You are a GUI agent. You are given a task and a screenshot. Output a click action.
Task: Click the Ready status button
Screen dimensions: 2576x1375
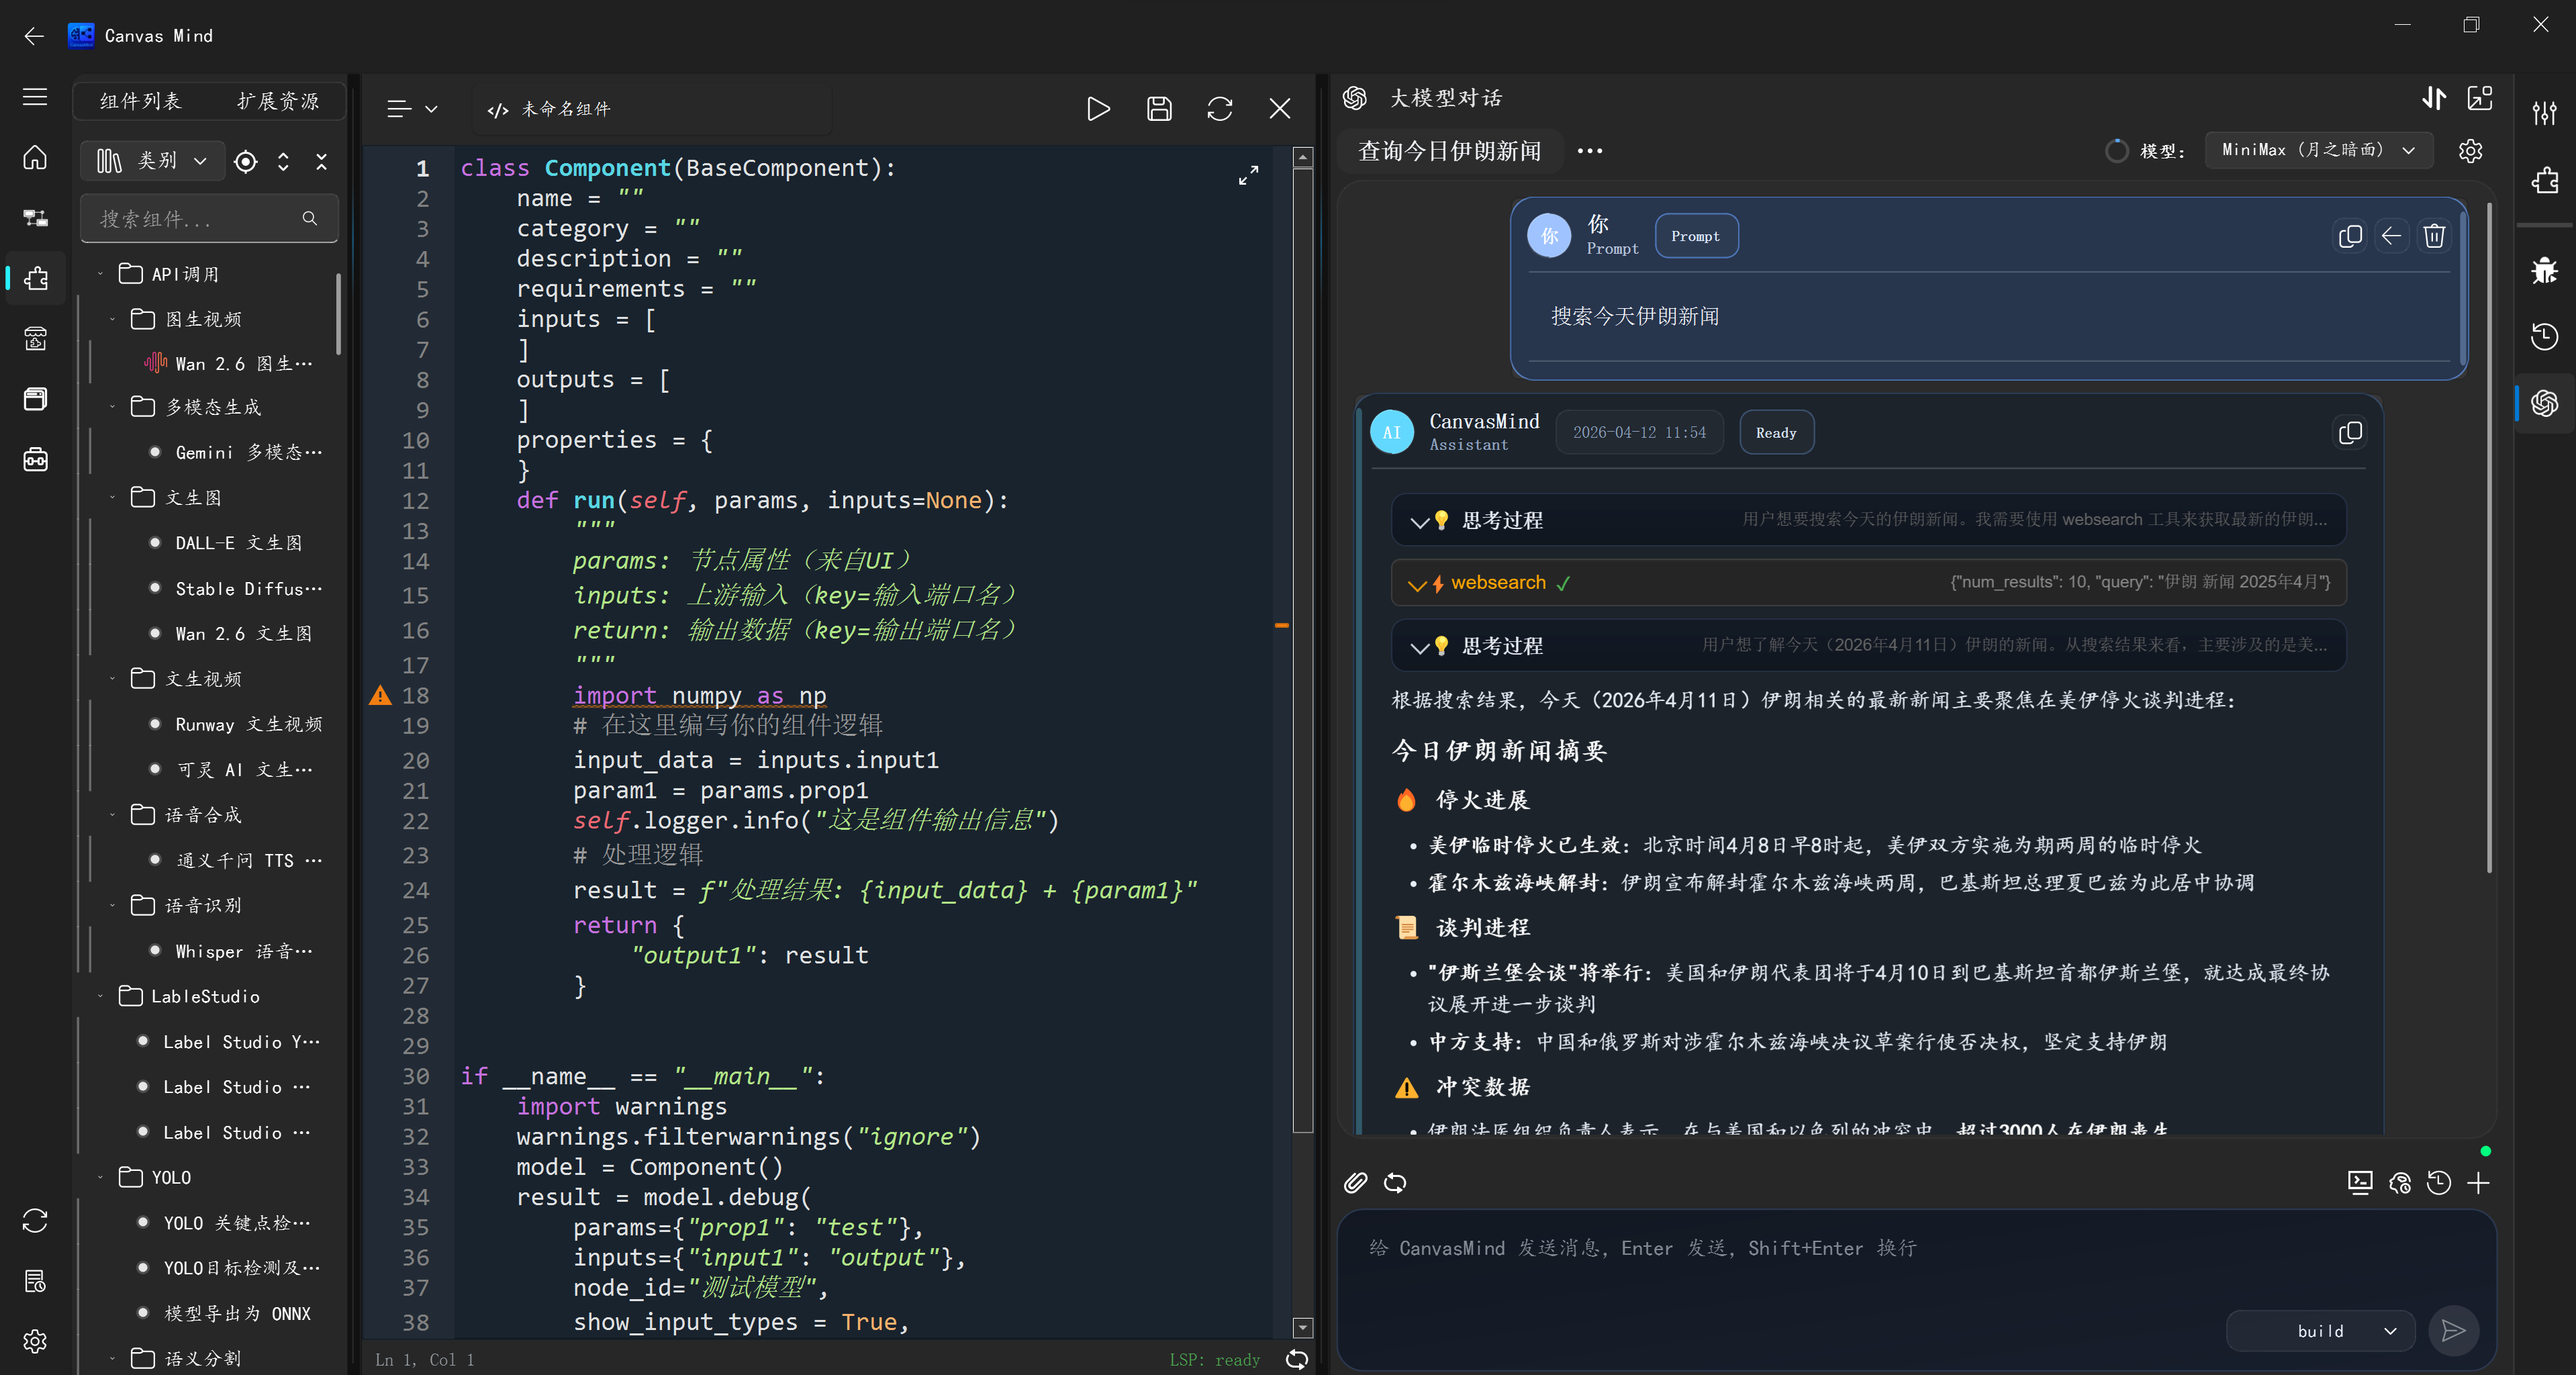[1776, 433]
